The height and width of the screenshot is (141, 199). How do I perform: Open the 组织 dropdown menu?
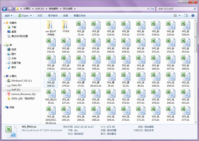tap(8, 15)
